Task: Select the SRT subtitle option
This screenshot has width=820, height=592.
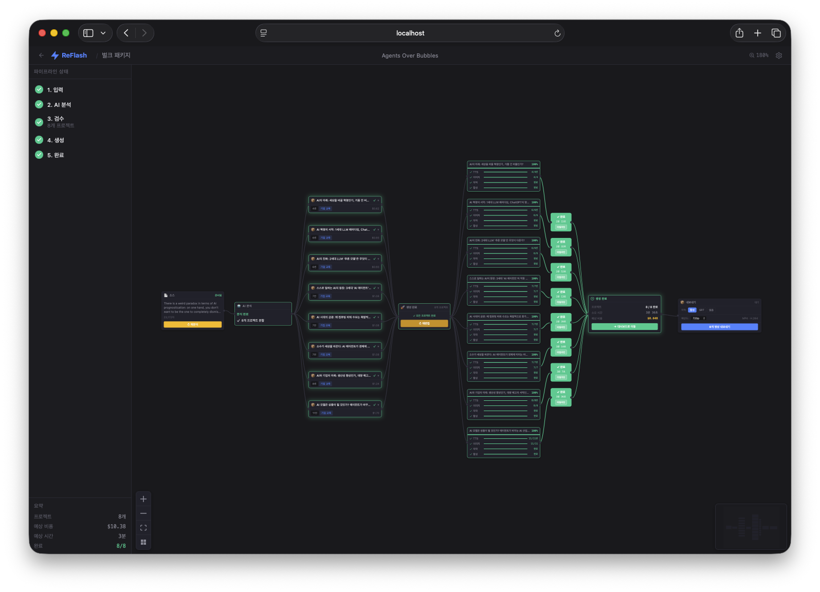Action: [x=702, y=310]
